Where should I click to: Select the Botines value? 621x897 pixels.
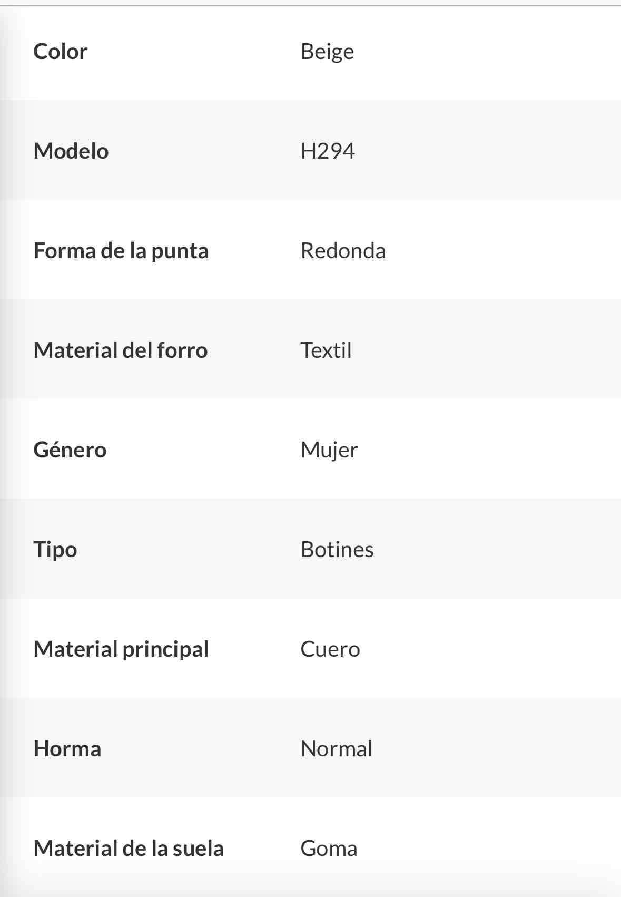coord(337,550)
